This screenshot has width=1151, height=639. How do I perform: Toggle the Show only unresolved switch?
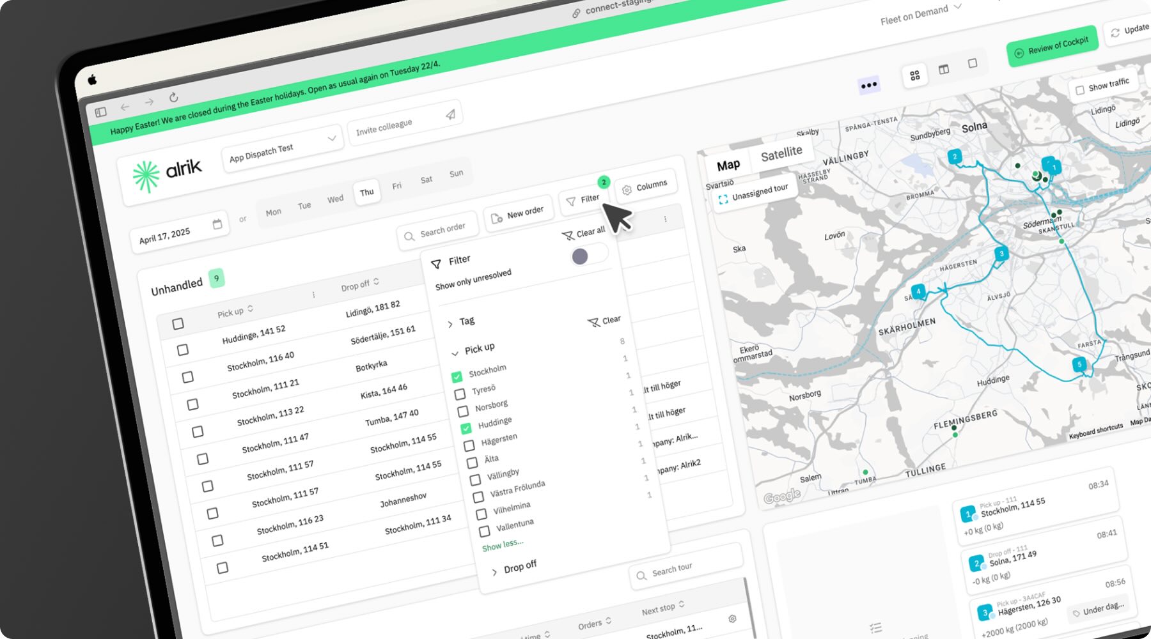pos(588,255)
